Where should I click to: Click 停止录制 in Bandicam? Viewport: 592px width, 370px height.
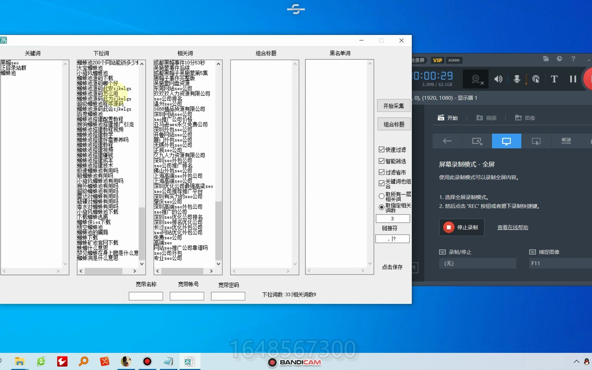(x=461, y=227)
